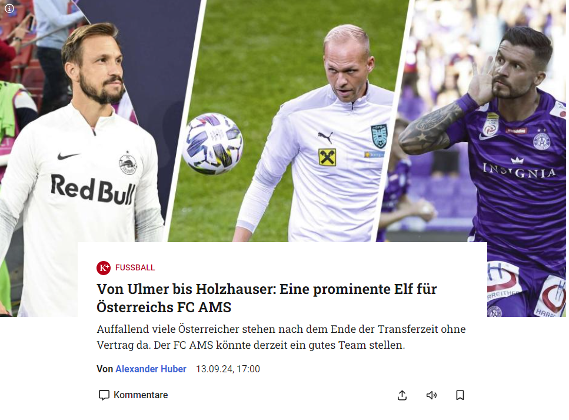The image size is (569, 420).
Task: Play article audio with speaker icon
Action: coord(431,395)
